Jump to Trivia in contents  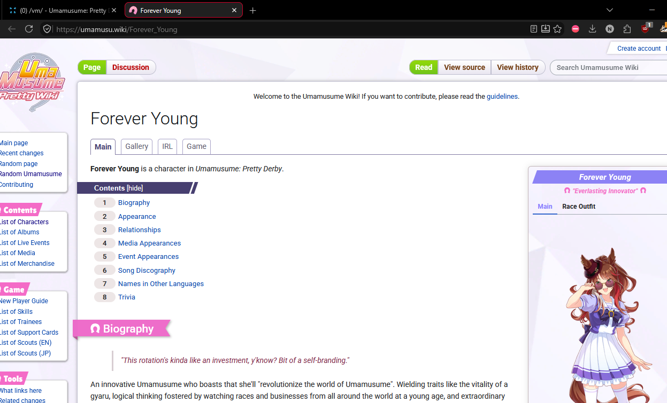click(x=127, y=297)
